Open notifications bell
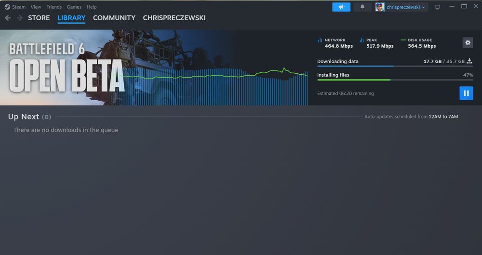482x255 pixels. 362,7
